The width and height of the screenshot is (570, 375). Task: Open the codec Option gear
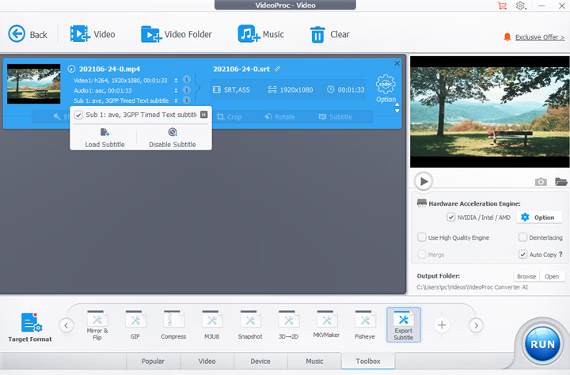tap(386, 89)
